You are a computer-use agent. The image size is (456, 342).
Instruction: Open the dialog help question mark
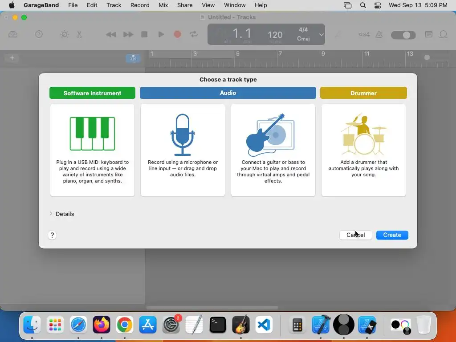52,235
